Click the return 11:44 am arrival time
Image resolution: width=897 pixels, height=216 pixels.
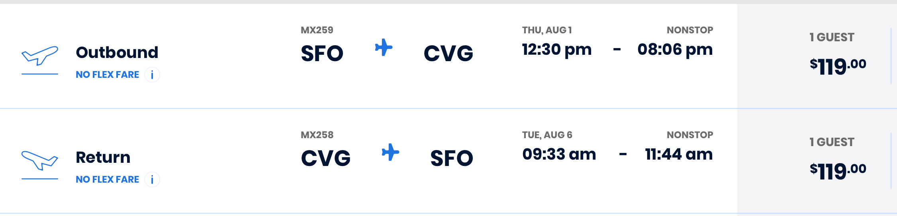click(679, 154)
